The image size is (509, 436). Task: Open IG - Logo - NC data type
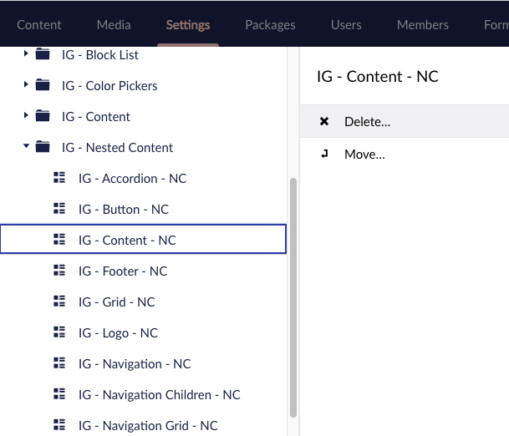point(118,332)
